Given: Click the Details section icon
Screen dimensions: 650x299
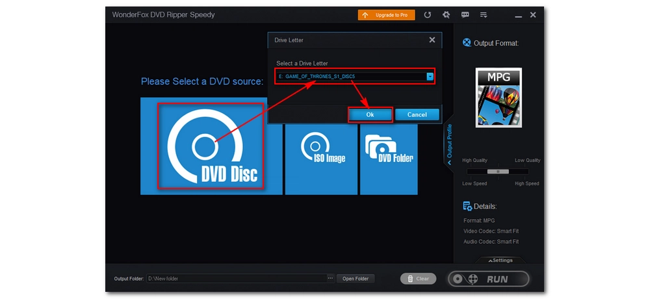Looking at the screenshot, I should [467, 206].
